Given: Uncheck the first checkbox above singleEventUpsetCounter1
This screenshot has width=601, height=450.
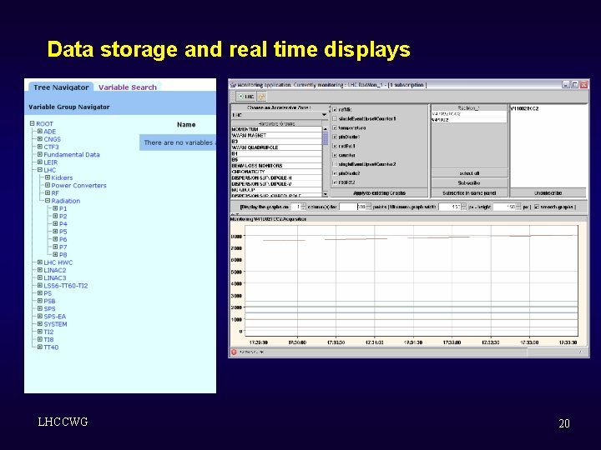Looking at the screenshot, I should click(x=335, y=109).
